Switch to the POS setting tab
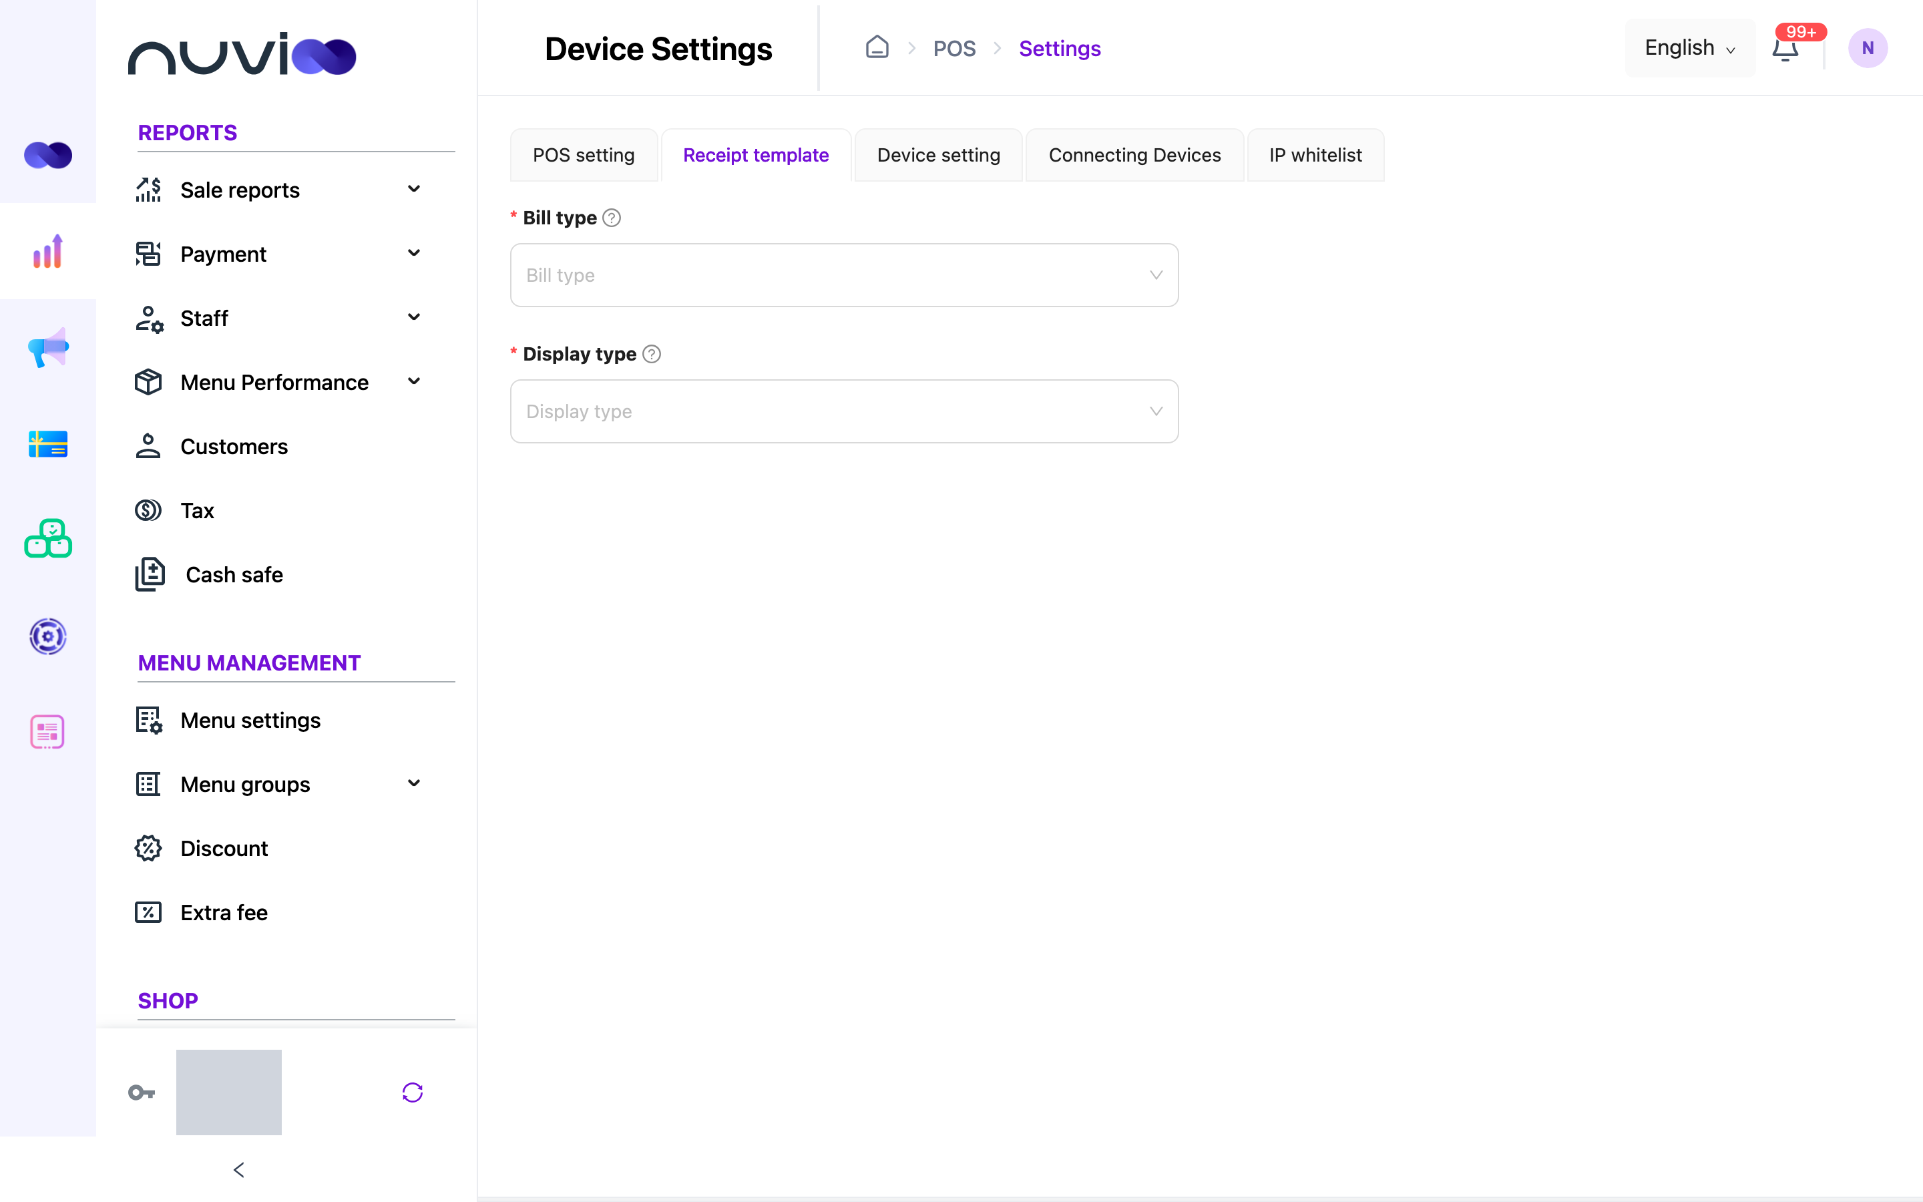Viewport: 1923px width, 1202px height. [584, 155]
